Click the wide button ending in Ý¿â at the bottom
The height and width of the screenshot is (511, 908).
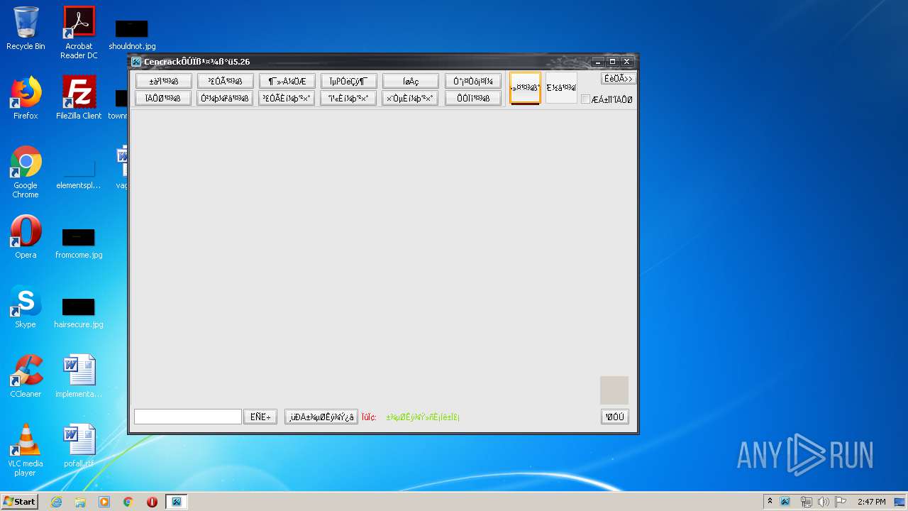321,417
